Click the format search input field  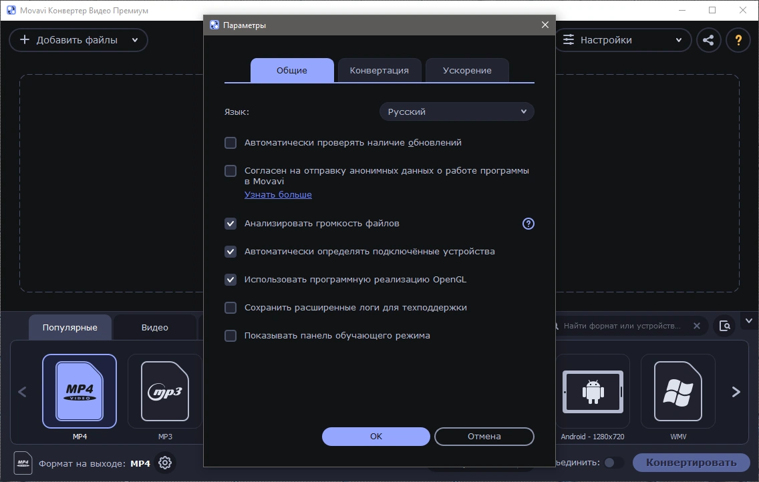pos(622,326)
